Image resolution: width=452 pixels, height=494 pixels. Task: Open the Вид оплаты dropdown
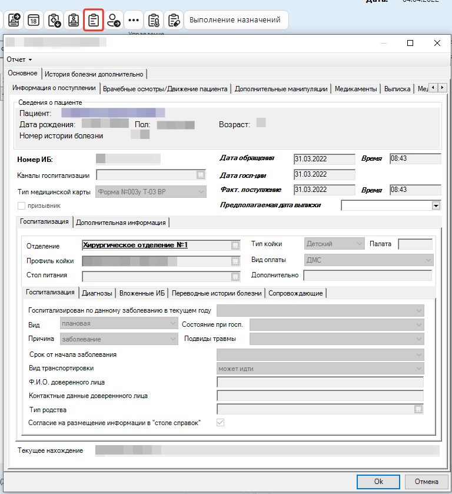click(x=369, y=260)
